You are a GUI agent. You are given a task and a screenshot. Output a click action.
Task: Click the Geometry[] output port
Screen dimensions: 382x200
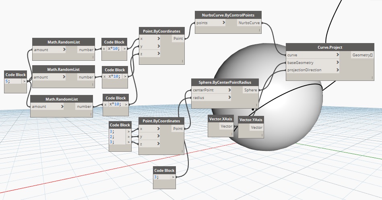point(361,55)
